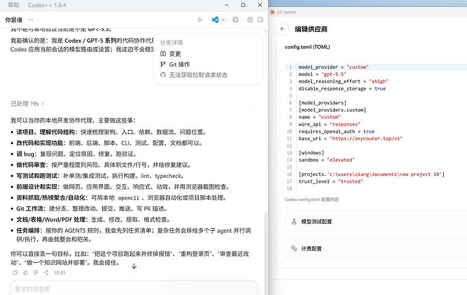Click the base_url anyrouter.top line
Image resolution: width=467 pixels, height=295 pixels.
(351, 139)
